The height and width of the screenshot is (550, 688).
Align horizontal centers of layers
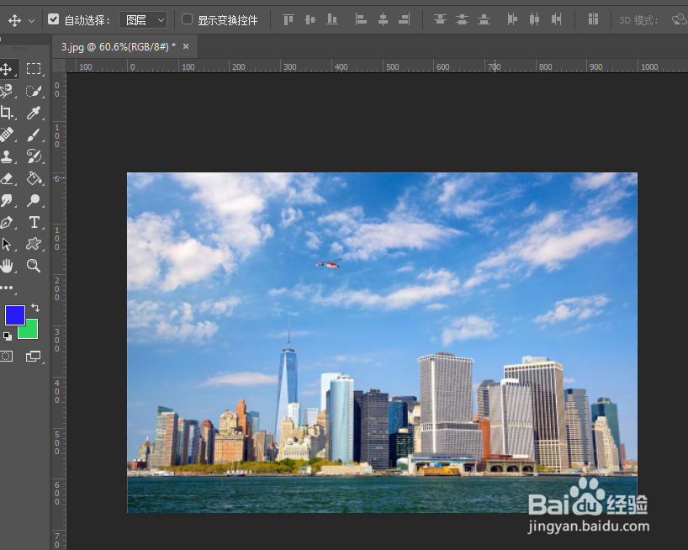pos(383,19)
